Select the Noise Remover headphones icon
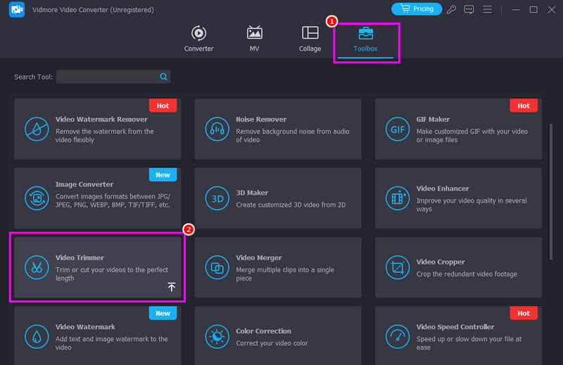Screen dimensions: 563x365 click(217, 129)
